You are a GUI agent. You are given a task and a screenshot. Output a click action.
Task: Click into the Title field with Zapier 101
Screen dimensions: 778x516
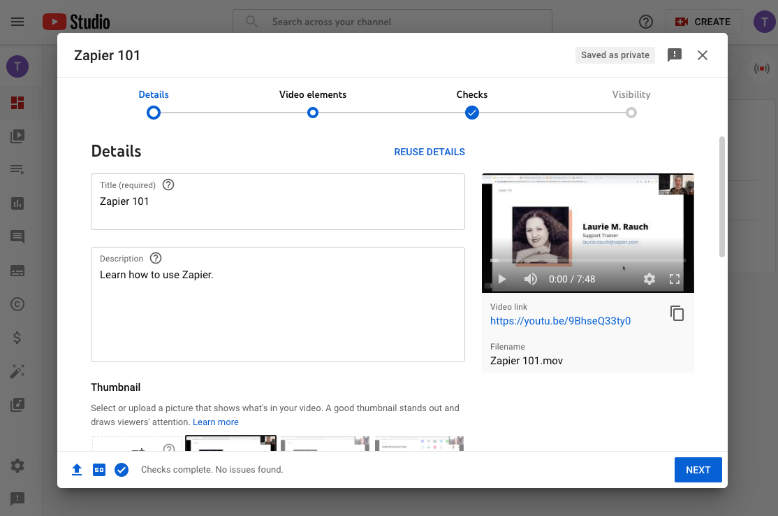click(278, 201)
